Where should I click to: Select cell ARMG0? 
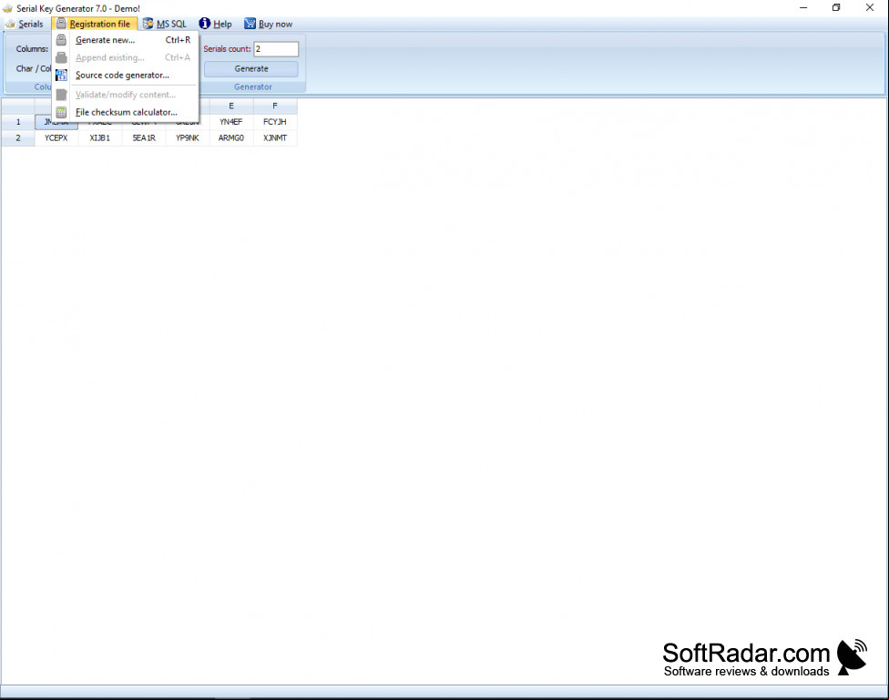click(x=231, y=137)
